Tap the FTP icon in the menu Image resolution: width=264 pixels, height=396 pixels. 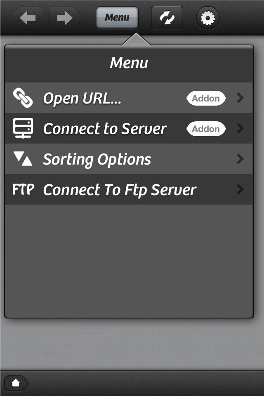(23, 190)
